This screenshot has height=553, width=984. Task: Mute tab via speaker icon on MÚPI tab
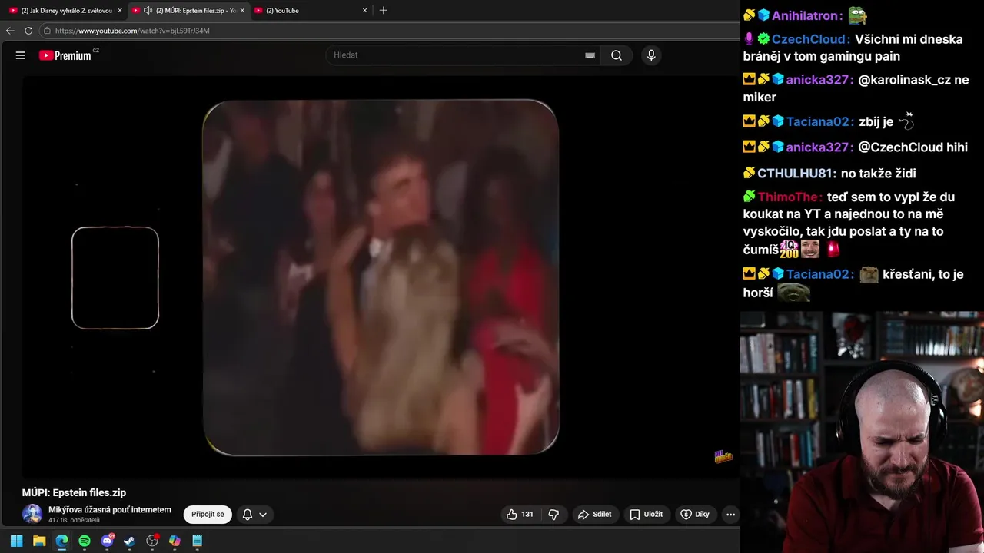[148, 11]
